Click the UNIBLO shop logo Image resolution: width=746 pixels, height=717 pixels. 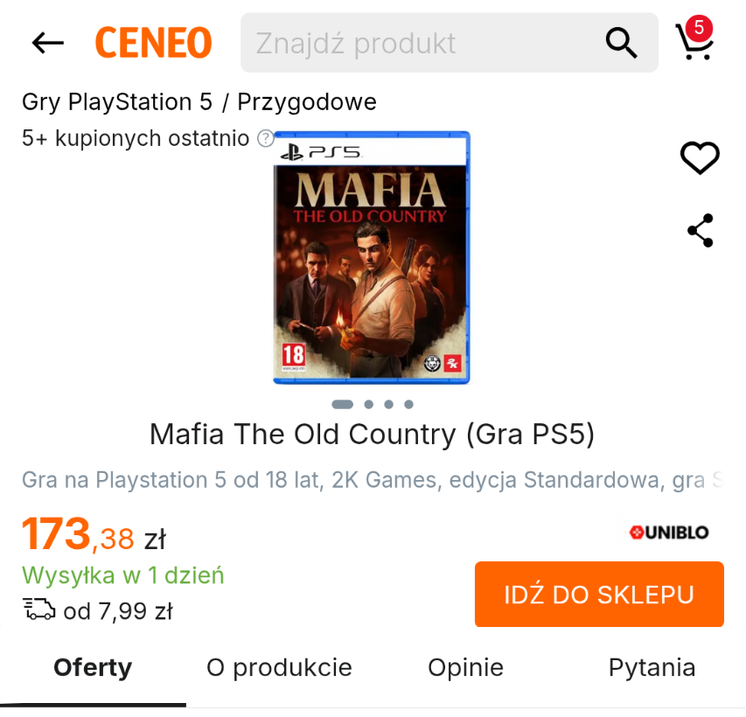(669, 533)
